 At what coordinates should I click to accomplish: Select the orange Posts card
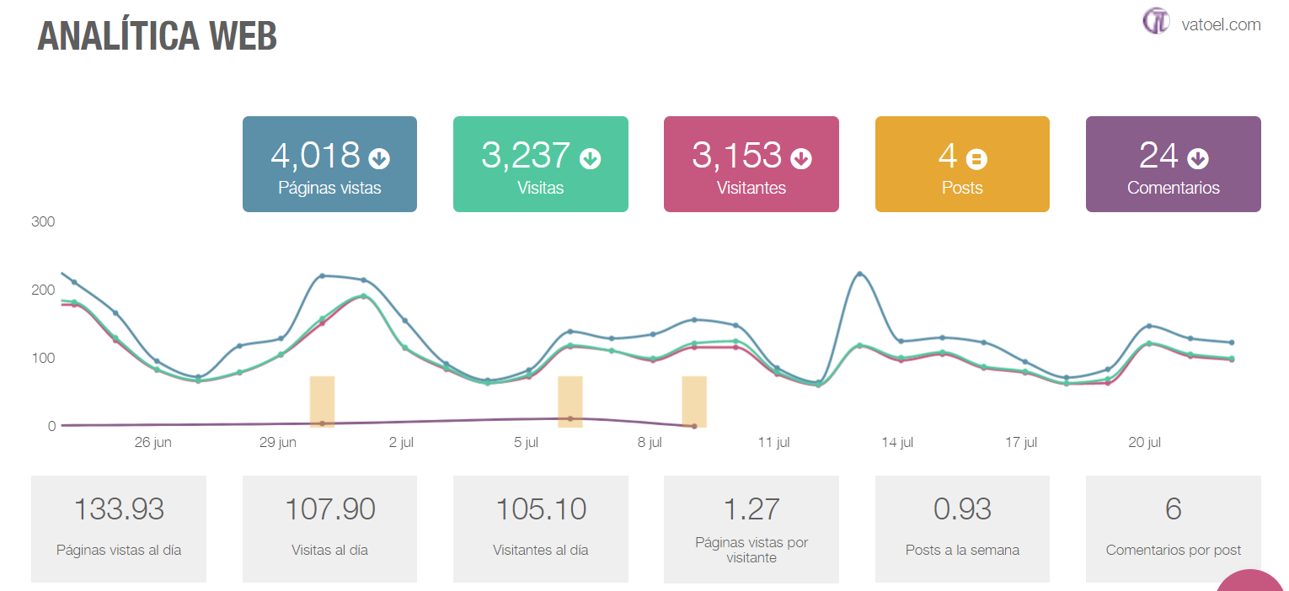tap(962, 164)
